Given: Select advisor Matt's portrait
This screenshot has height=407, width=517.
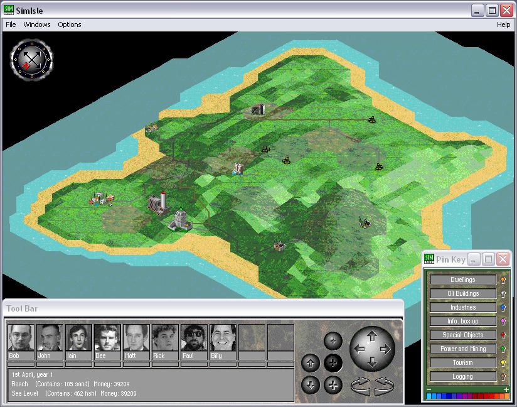Looking at the screenshot, I should point(136,338).
